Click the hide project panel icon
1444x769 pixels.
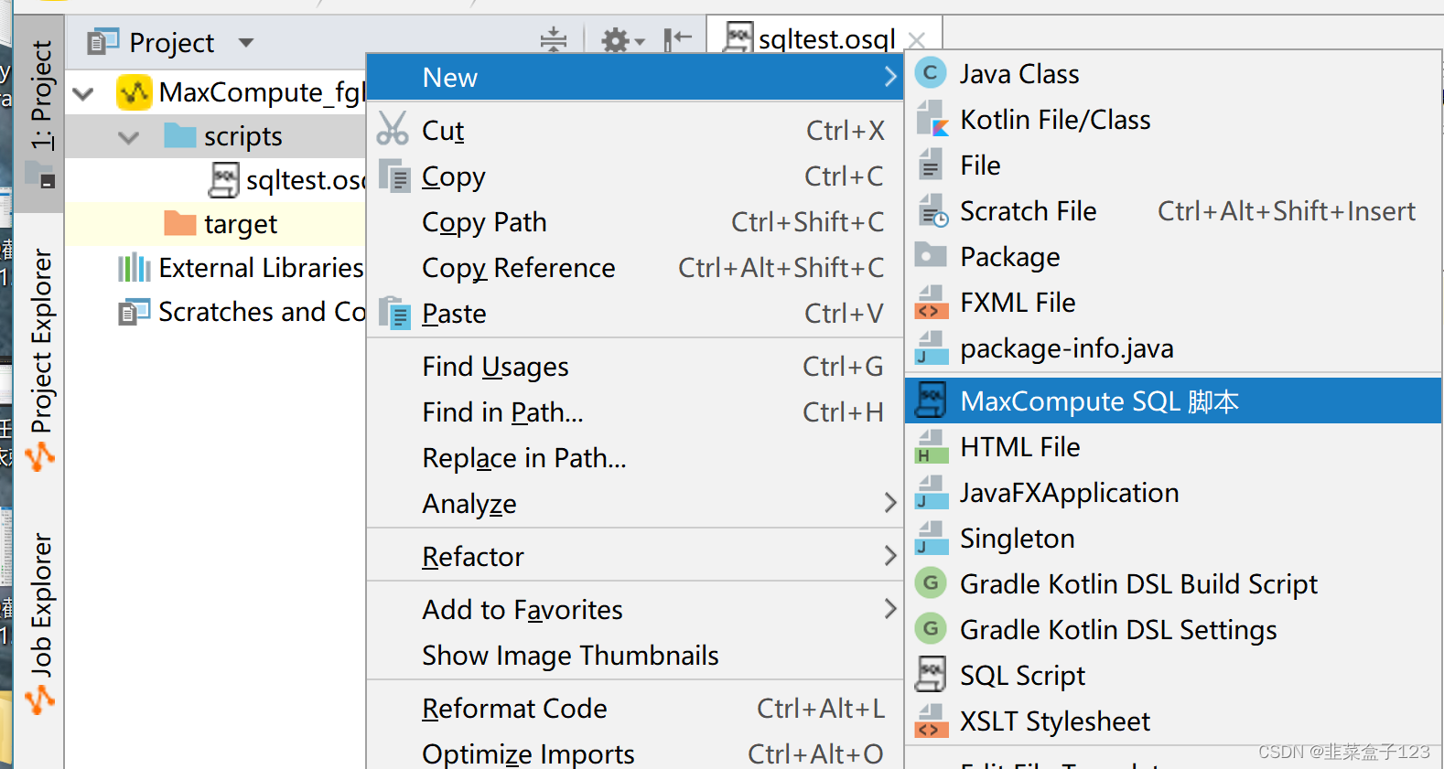coord(678,39)
